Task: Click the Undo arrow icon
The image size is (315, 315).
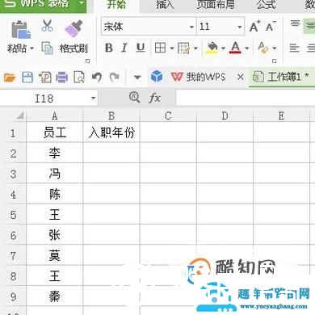Action: coord(97,78)
